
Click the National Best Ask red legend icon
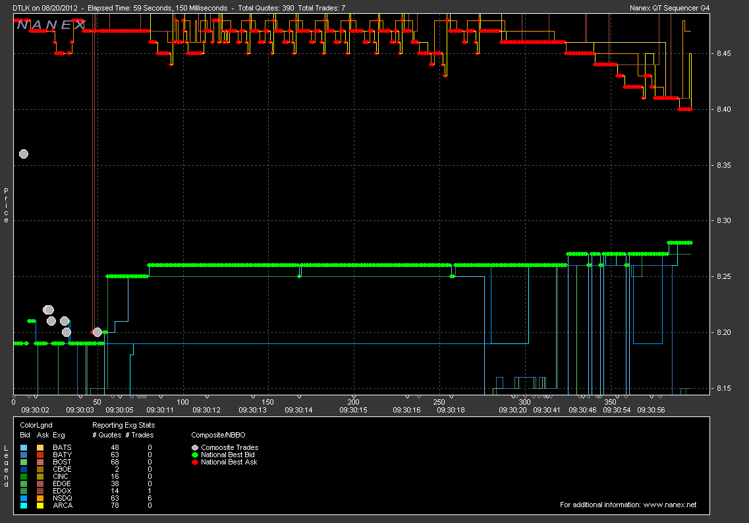195,462
